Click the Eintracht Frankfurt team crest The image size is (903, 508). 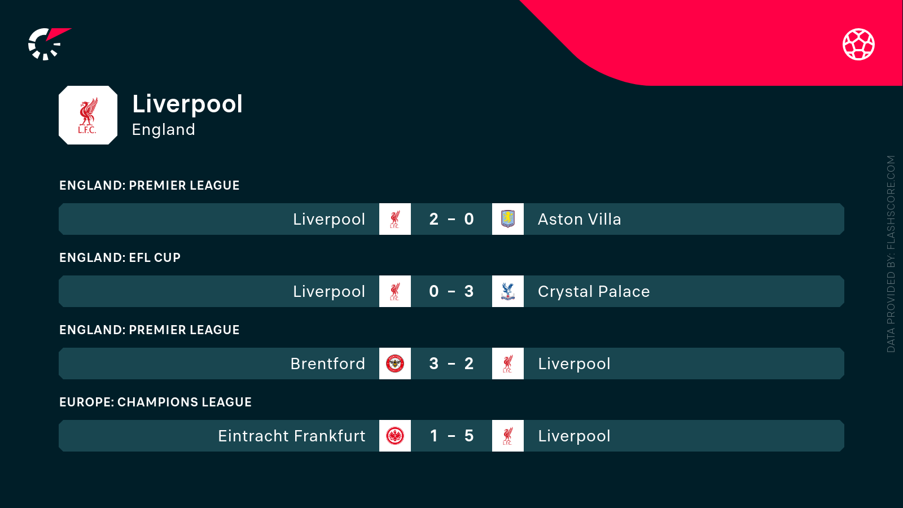[395, 436]
